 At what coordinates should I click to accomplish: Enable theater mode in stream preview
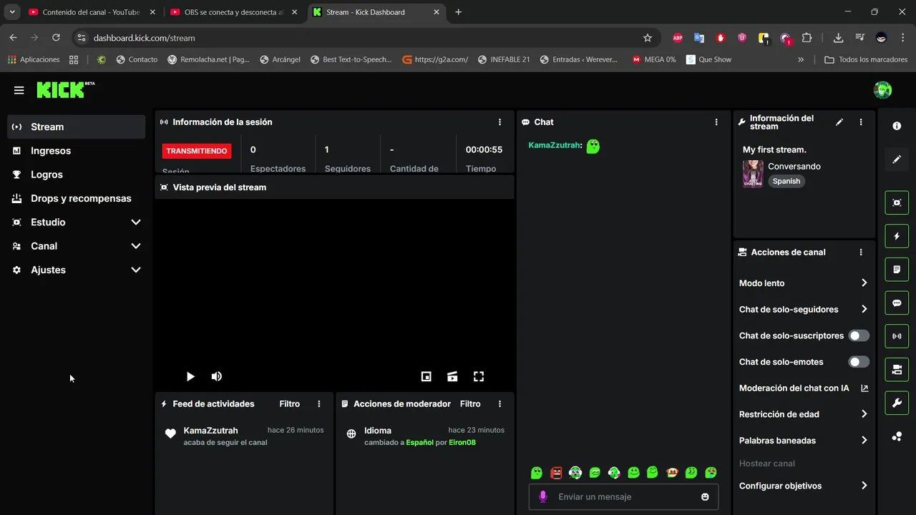point(452,376)
